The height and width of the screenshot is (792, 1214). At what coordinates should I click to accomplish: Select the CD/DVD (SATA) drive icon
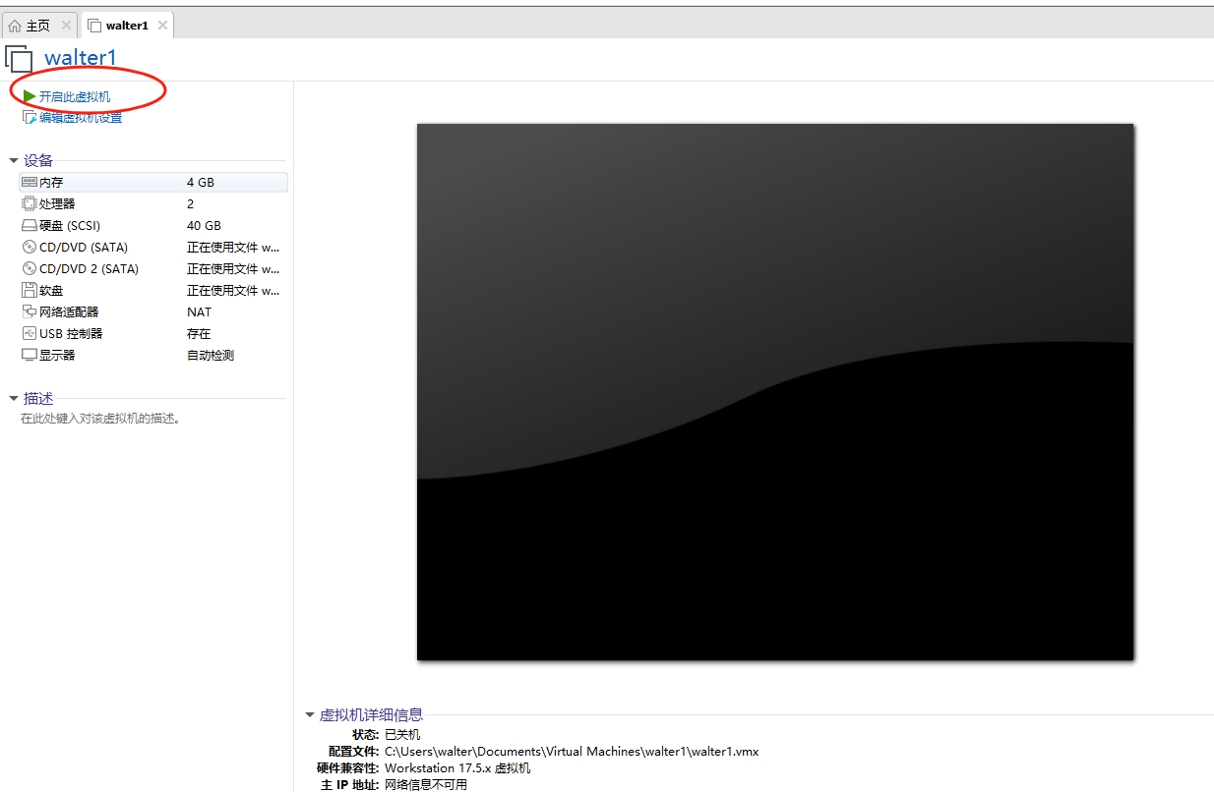(x=30, y=248)
